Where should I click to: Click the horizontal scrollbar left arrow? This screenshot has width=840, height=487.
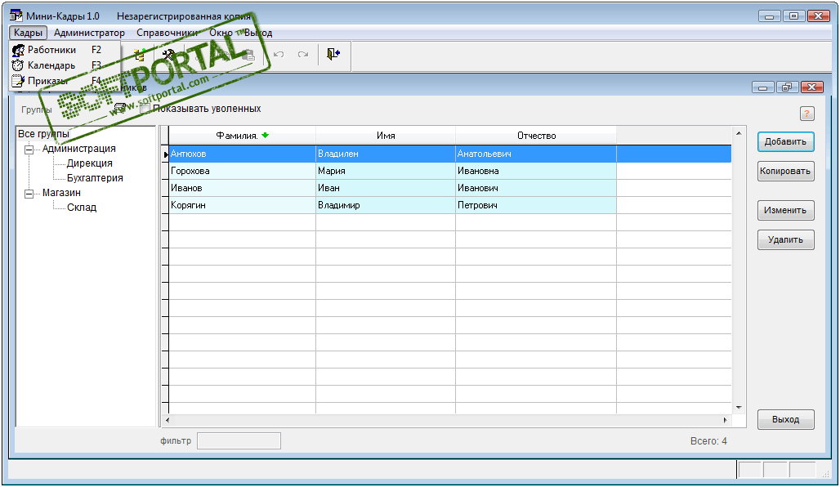tap(168, 421)
